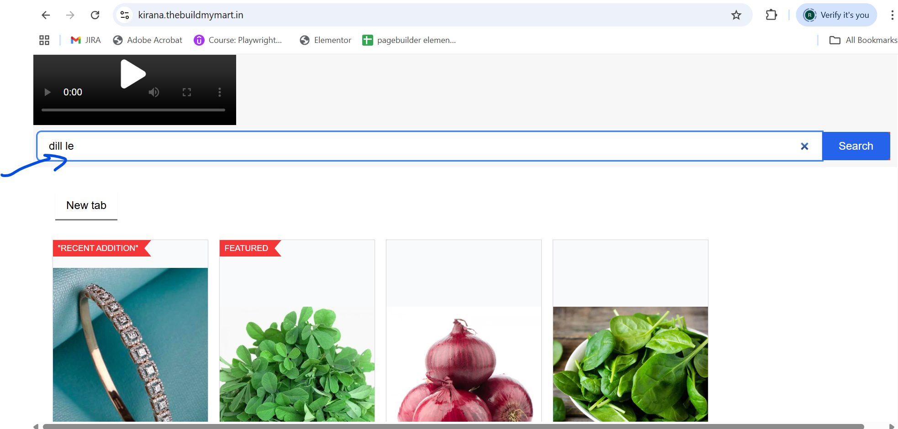The height and width of the screenshot is (429, 898).
Task: Open the fenugreek leaves product image
Action: click(x=297, y=364)
